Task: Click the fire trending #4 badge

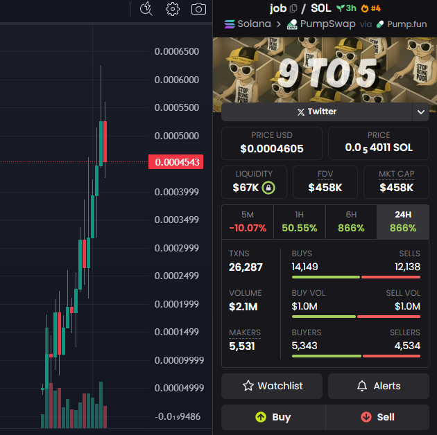Action: pos(370,8)
